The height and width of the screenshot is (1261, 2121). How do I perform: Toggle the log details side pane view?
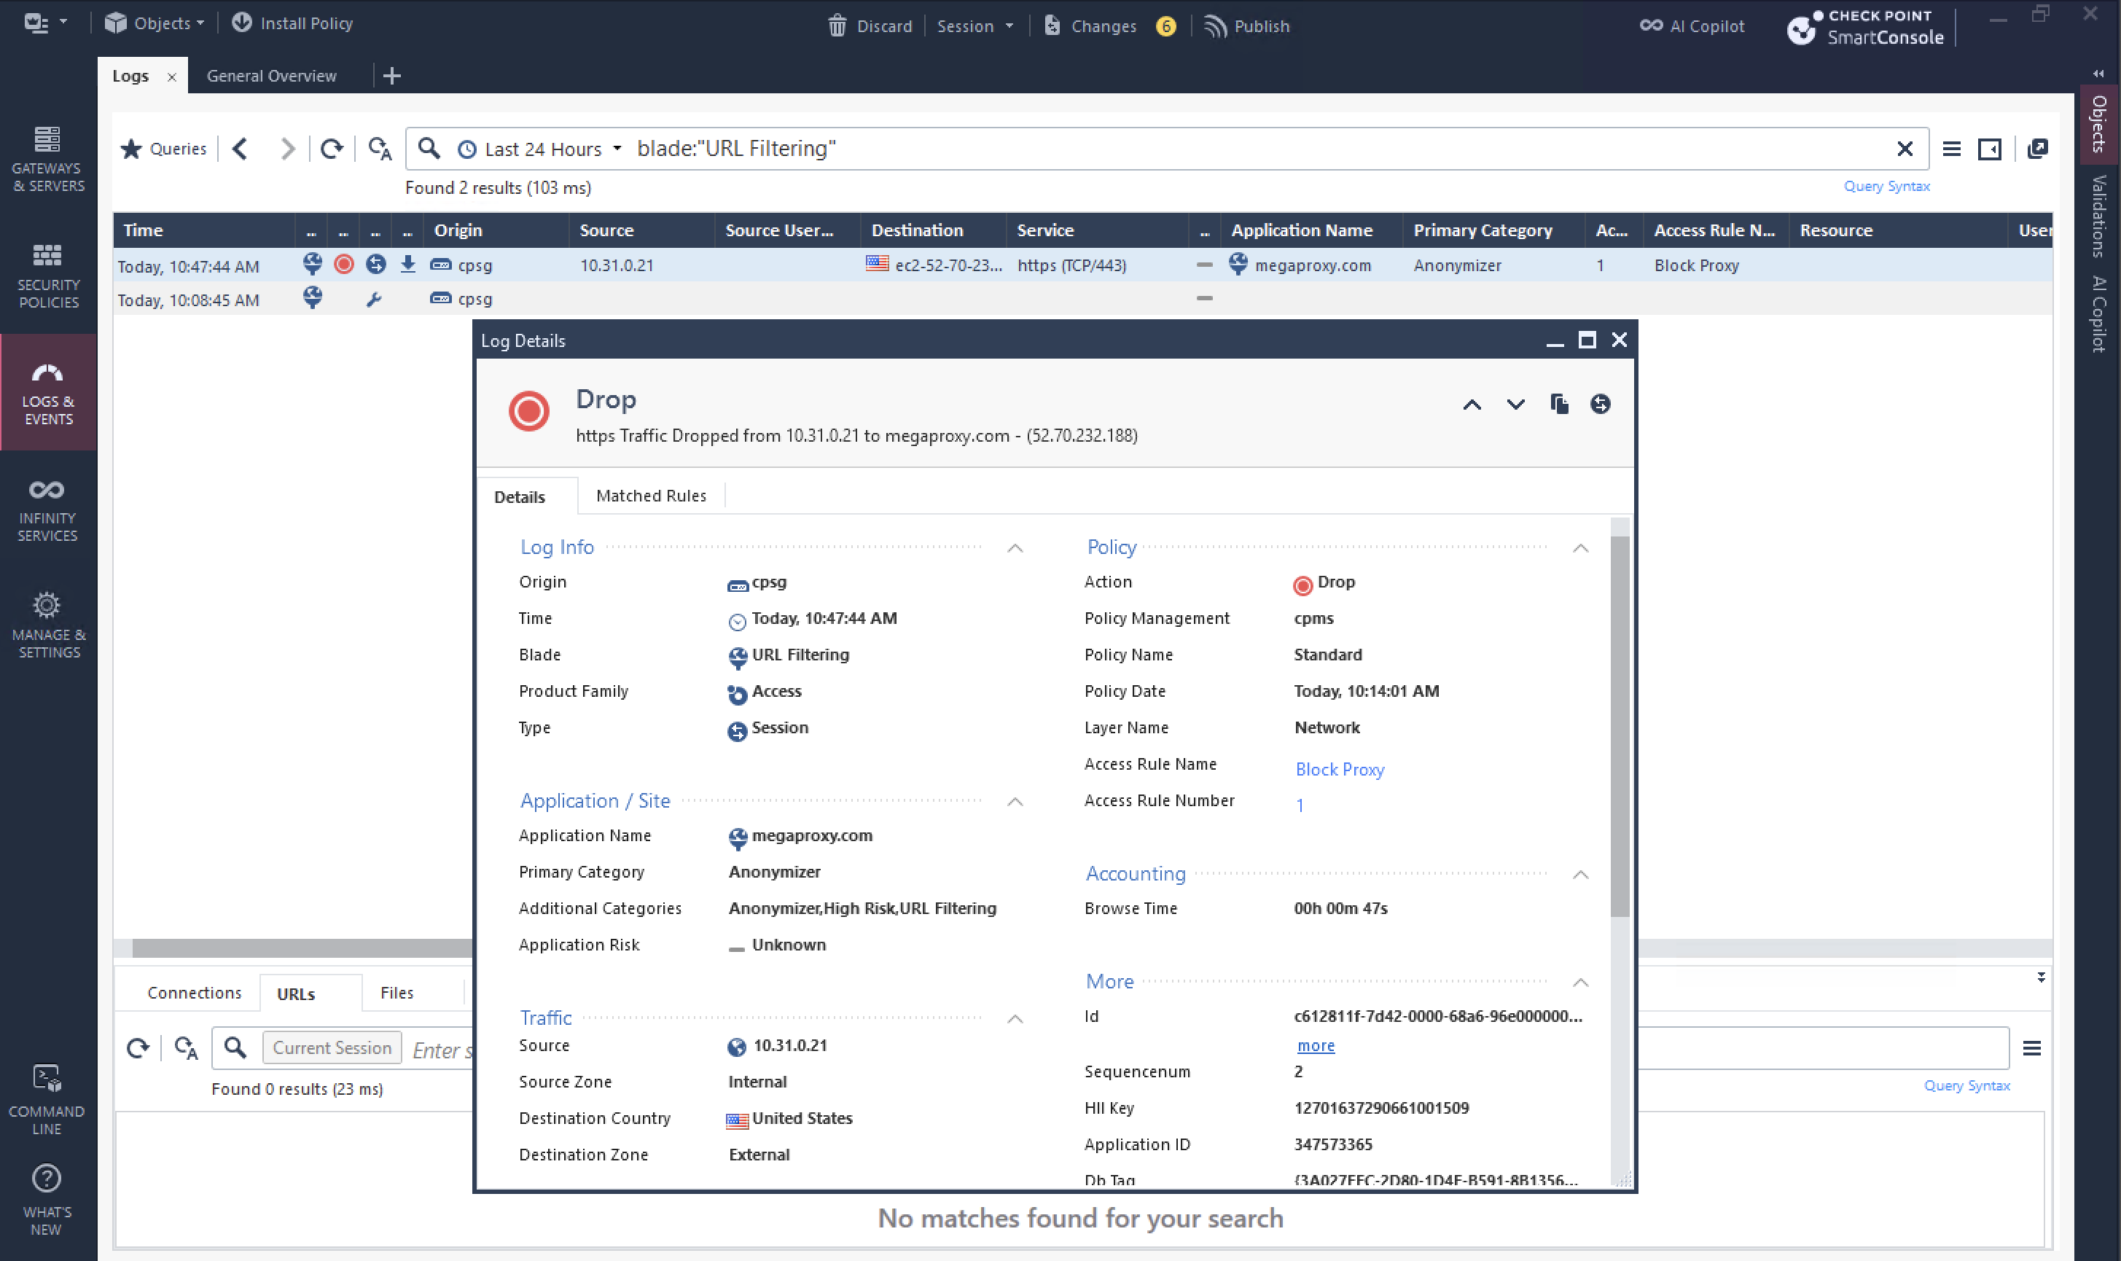point(1989,149)
